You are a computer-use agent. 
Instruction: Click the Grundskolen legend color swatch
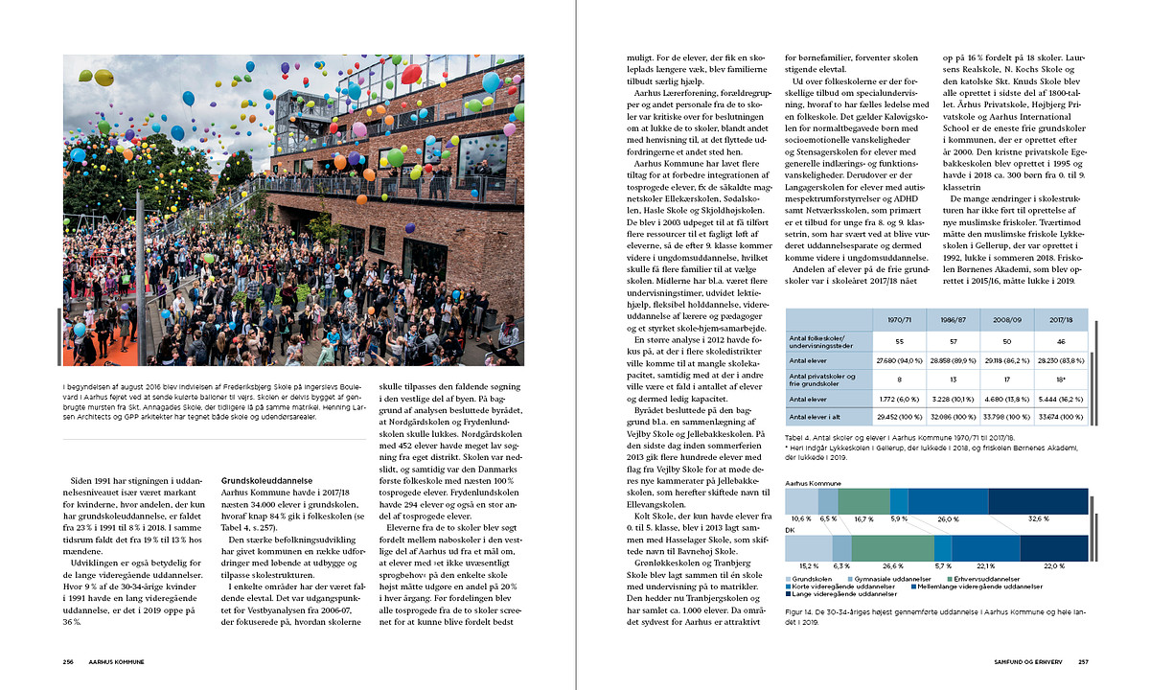[x=789, y=579]
